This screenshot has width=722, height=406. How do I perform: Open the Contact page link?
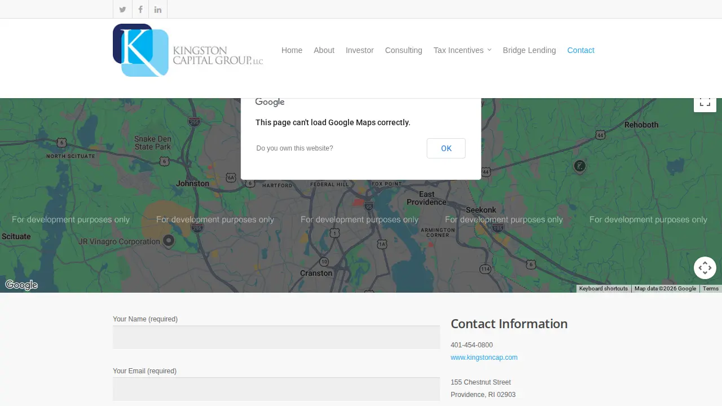tap(581, 50)
